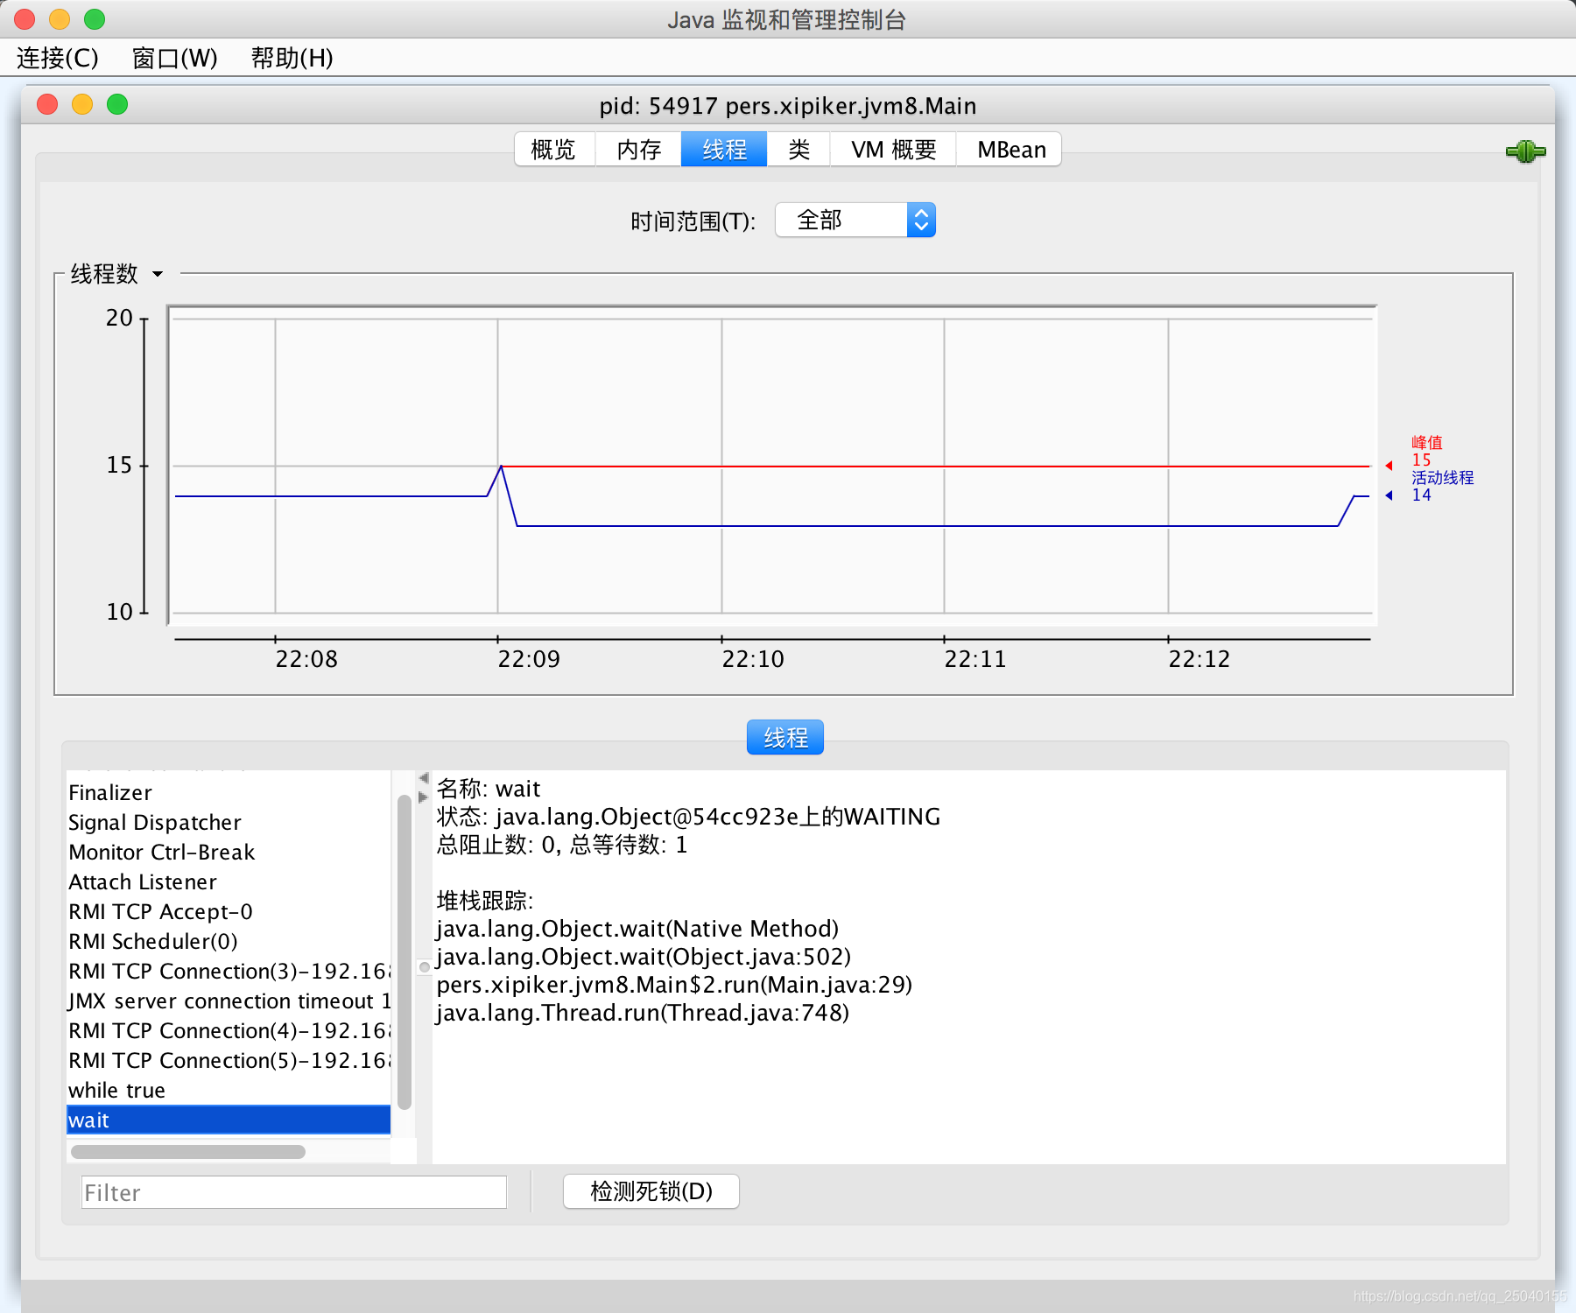Focus the Filter input field
This screenshot has width=1576, height=1313.
(x=294, y=1192)
